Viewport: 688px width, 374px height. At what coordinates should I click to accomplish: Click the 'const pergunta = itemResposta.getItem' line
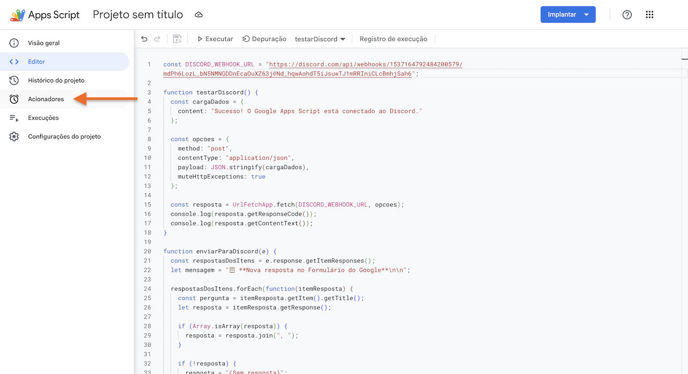point(271,298)
